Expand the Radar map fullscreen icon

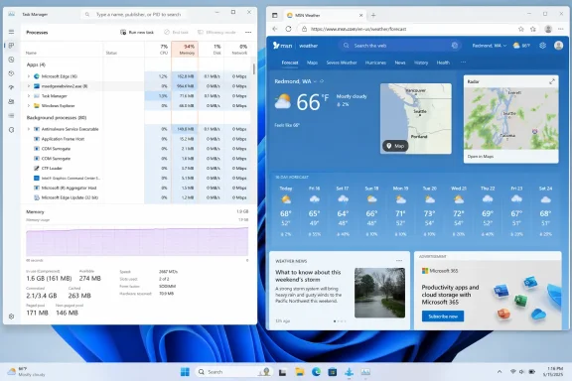click(x=552, y=81)
